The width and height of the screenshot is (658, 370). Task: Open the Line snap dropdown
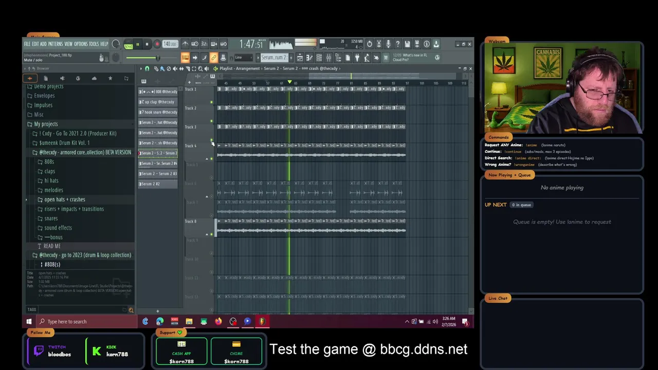tap(245, 58)
